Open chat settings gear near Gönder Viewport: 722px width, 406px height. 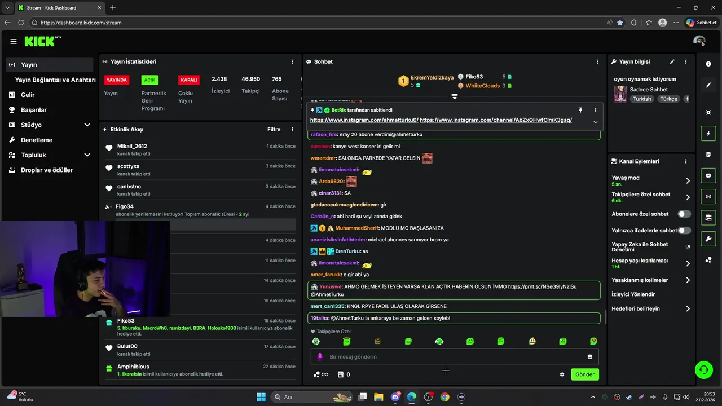(x=562, y=374)
